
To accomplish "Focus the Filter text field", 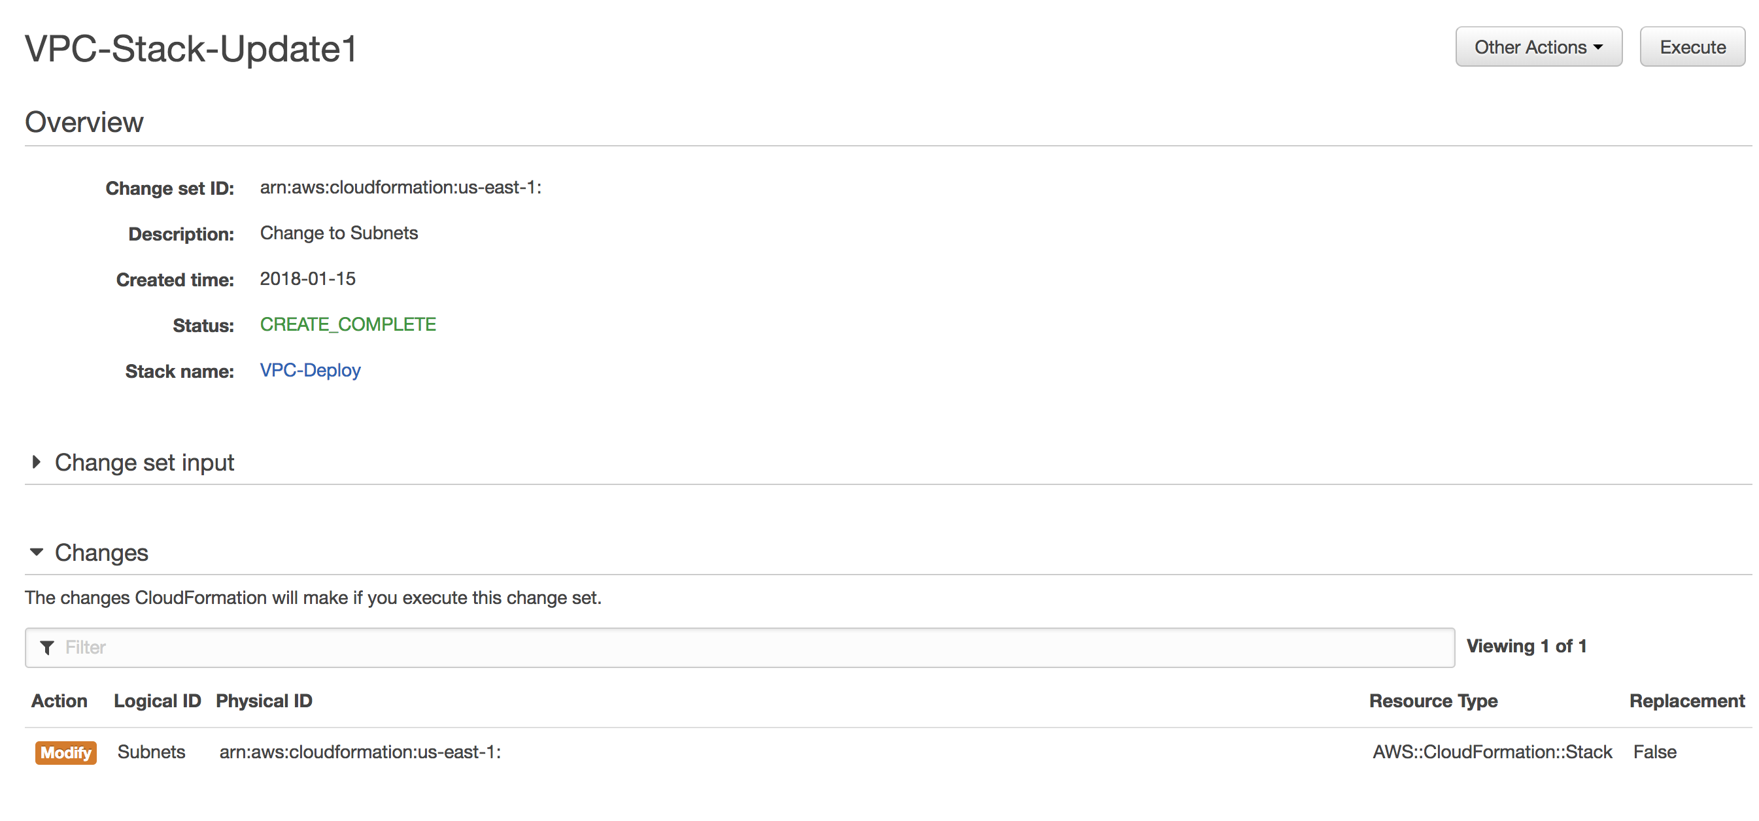I will [751, 647].
